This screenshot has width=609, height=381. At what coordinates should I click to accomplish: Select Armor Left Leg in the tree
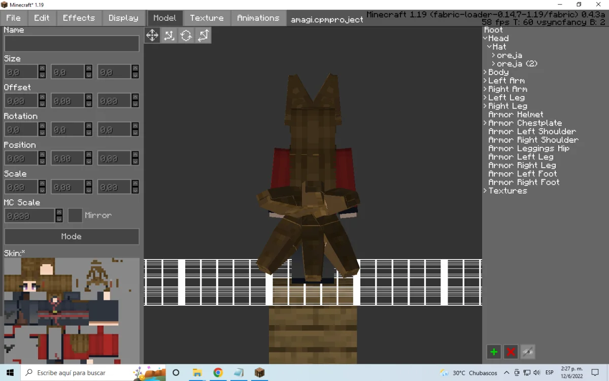(521, 156)
